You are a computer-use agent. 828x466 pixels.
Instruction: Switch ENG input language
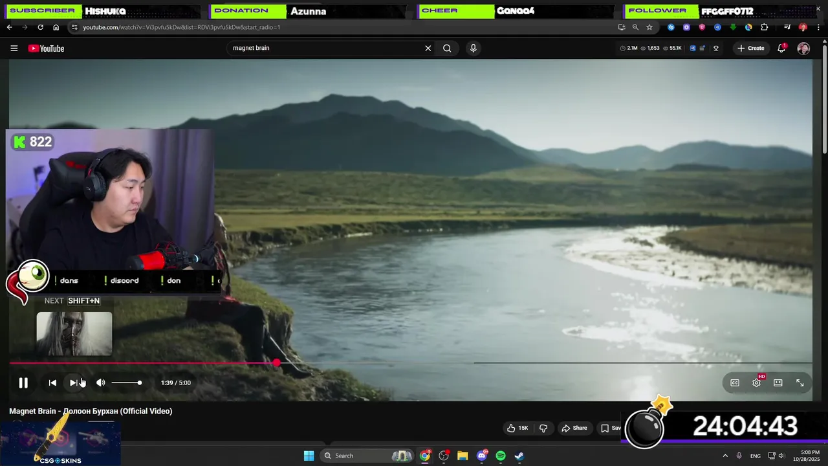pyautogui.click(x=756, y=456)
